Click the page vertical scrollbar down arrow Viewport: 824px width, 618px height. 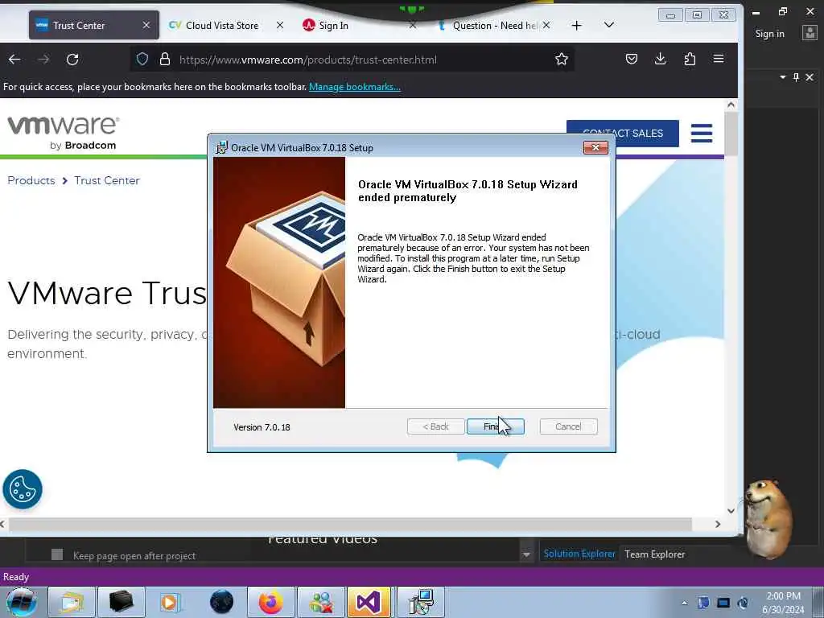(x=731, y=511)
